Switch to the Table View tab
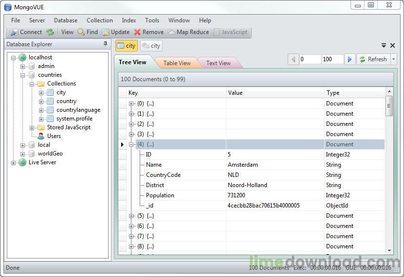 177,63
